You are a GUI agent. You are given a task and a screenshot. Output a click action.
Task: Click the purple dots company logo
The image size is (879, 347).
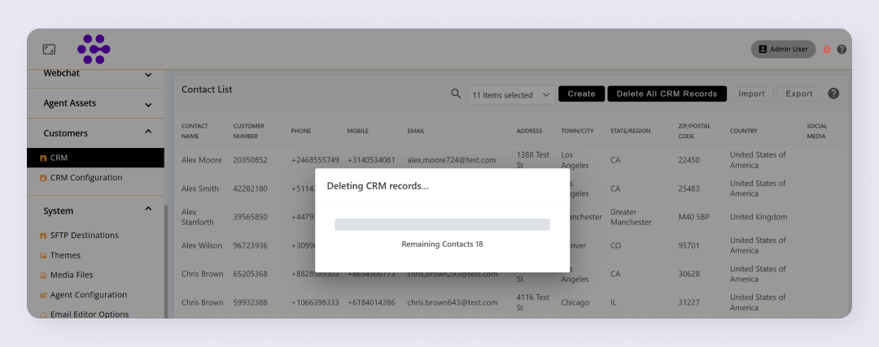tap(94, 50)
